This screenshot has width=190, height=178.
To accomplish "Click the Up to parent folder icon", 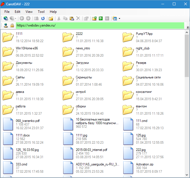I will (x=36, y=18).
